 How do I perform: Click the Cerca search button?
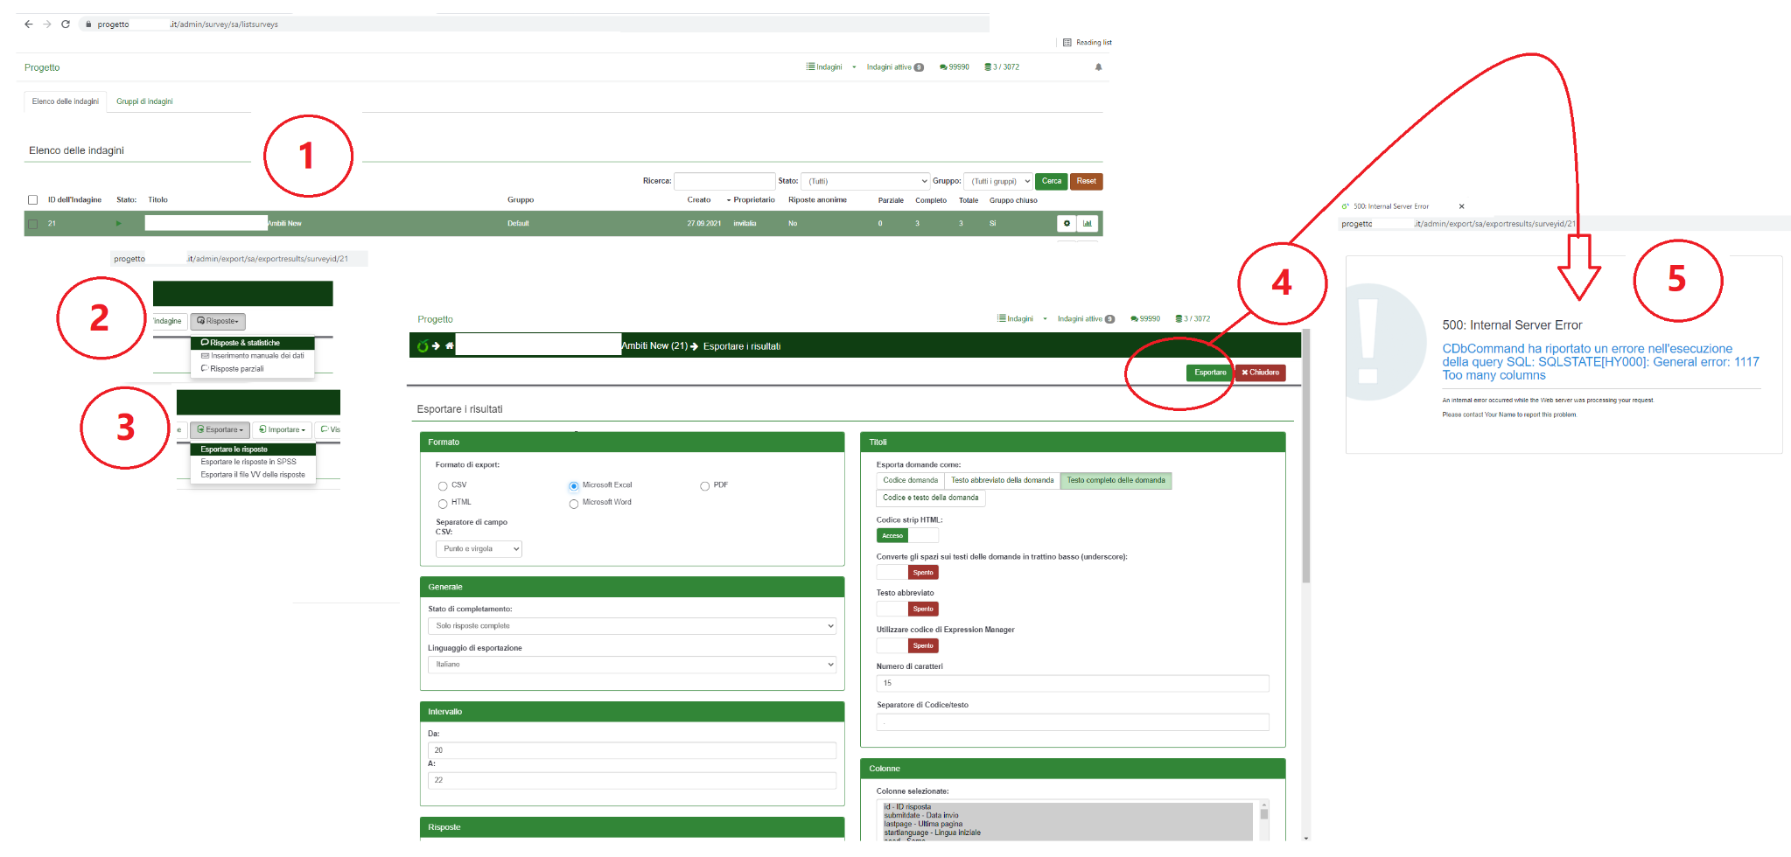(x=1051, y=182)
